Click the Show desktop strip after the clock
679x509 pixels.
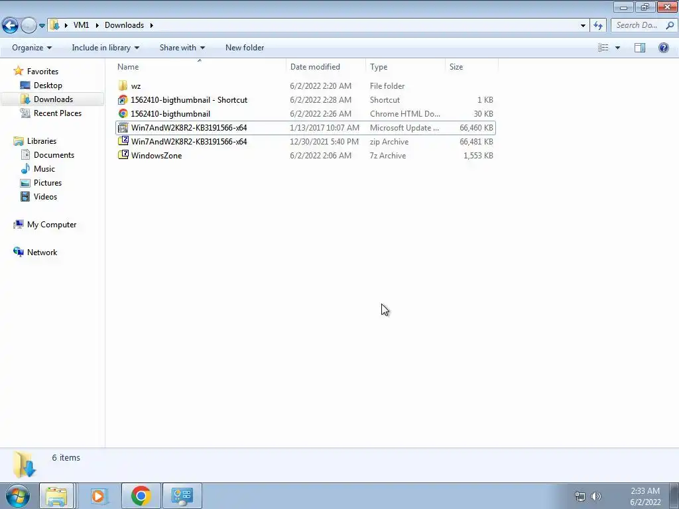(674, 496)
